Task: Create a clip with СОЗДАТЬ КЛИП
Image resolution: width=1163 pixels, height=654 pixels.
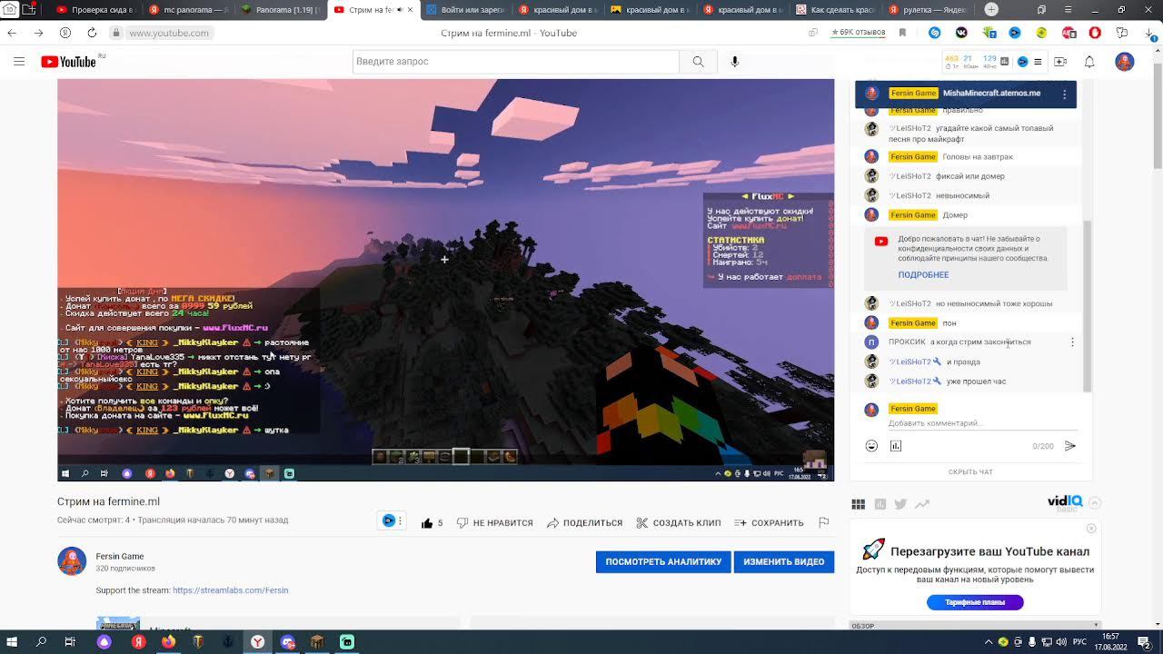Action: point(679,523)
